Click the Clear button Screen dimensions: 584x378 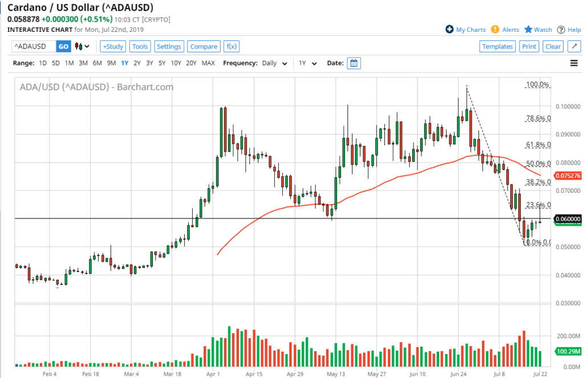coord(553,47)
